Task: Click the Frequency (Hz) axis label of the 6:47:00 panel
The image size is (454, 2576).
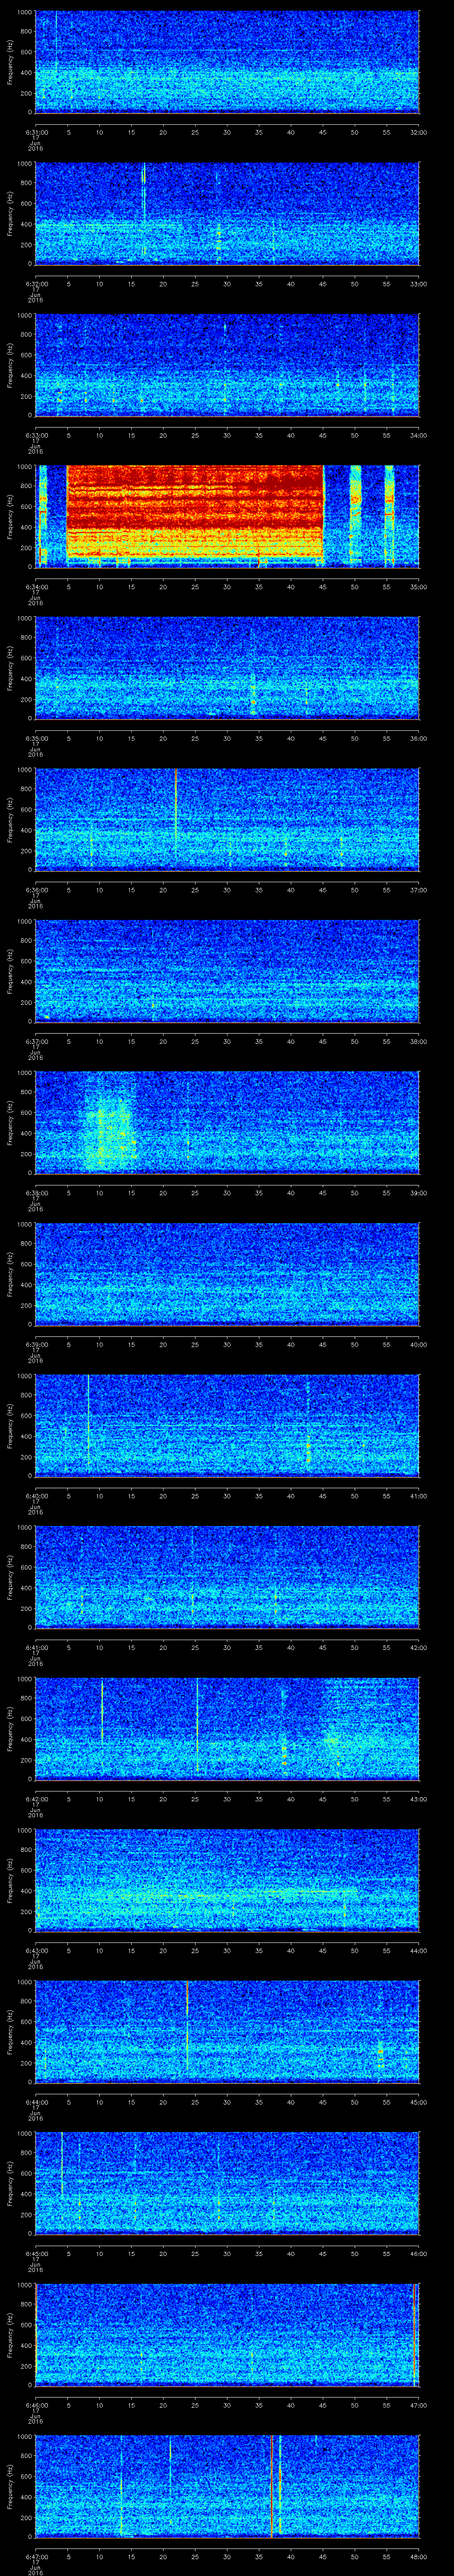Action: coord(10,2487)
